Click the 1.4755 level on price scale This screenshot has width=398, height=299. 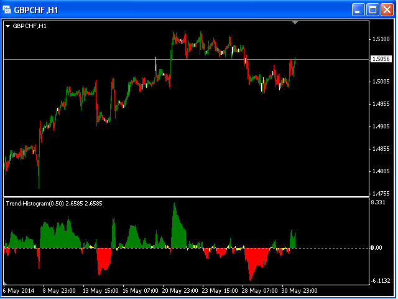(x=381, y=194)
